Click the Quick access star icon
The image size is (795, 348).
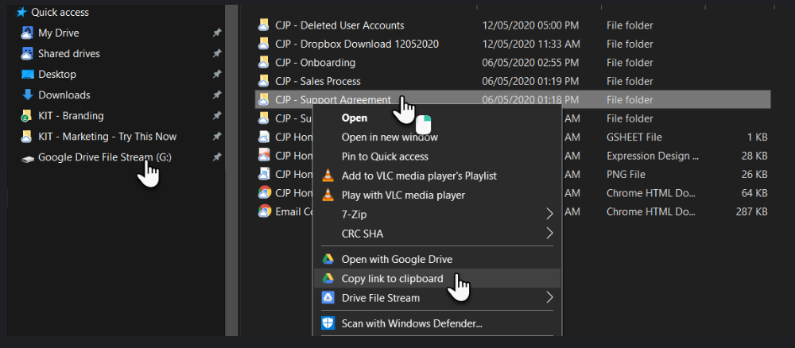click(x=21, y=12)
